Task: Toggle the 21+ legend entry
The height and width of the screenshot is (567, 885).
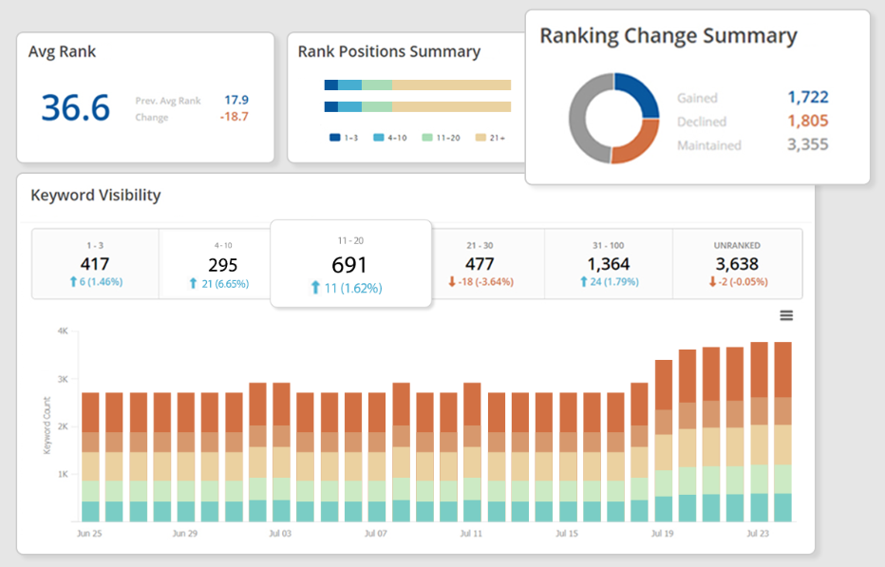Action: (491, 137)
